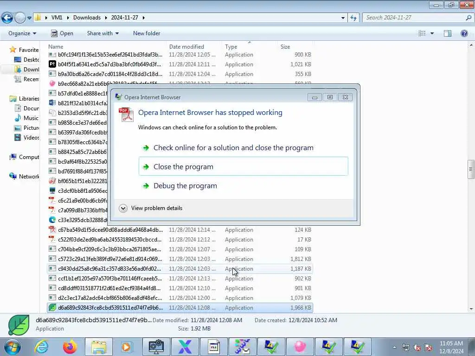The height and width of the screenshot is (356, 475).
Task: Click the pink ball icon of file b9ec668a82a21
Action: pos(52,83)
